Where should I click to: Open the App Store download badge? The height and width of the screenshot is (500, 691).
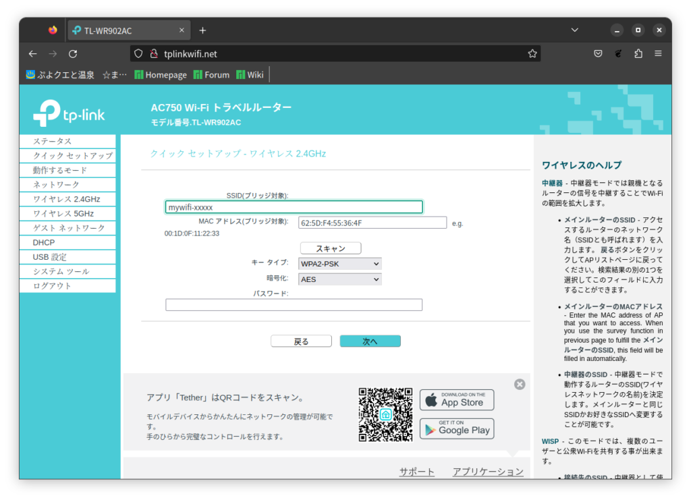pos(457,400)
